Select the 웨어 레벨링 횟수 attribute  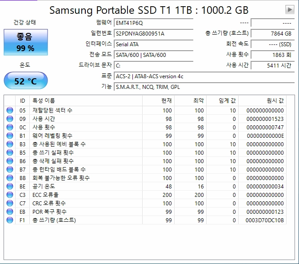(x=52, y=136)
